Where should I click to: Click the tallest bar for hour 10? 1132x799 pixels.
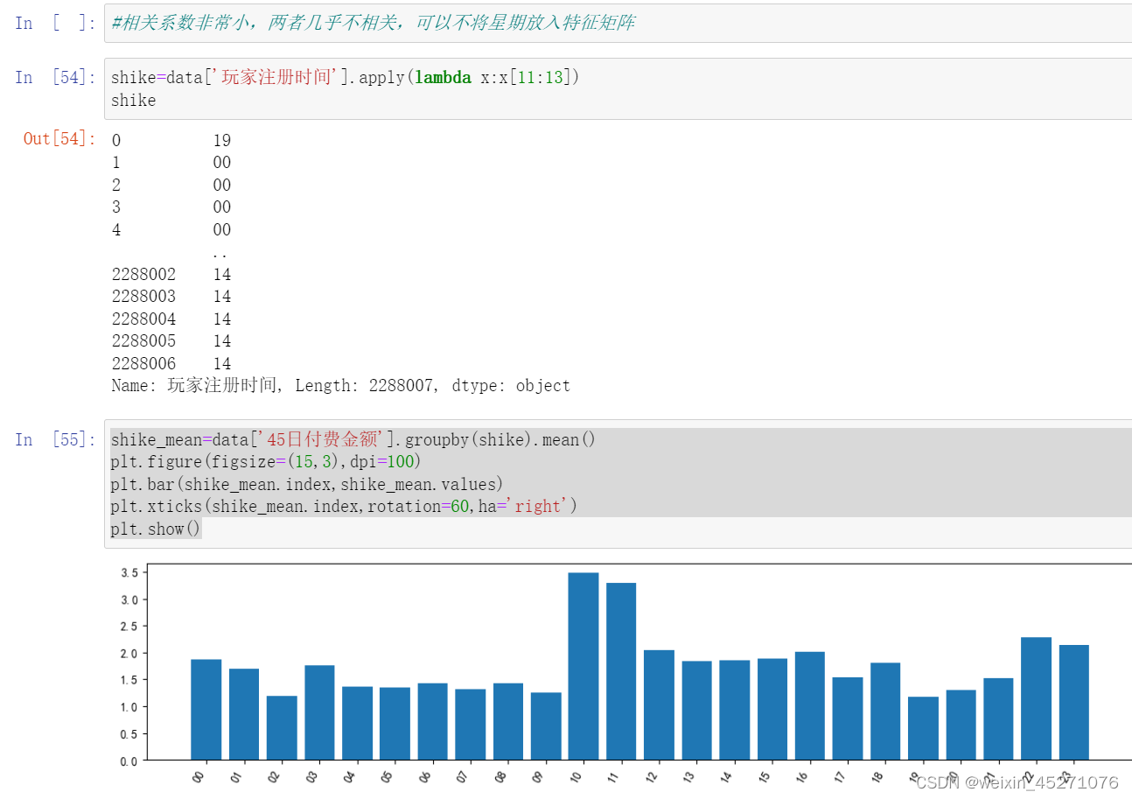coord(583,666)
